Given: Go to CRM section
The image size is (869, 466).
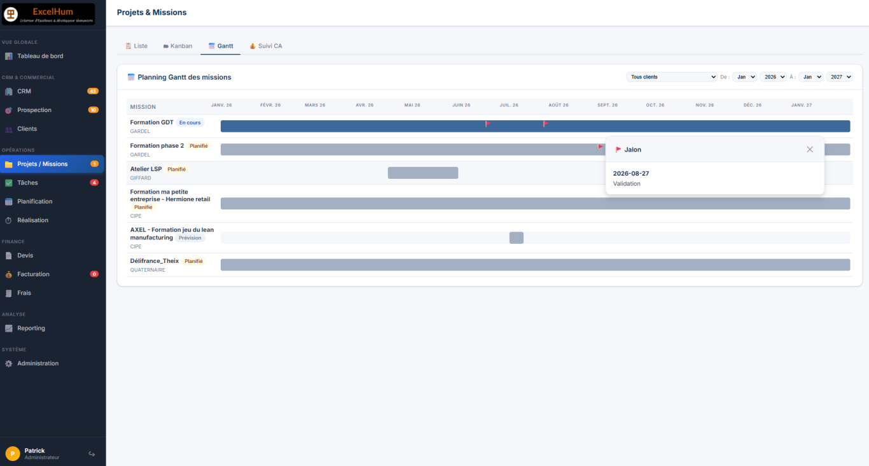Looking at the screenshot, I should click(52, 91).
